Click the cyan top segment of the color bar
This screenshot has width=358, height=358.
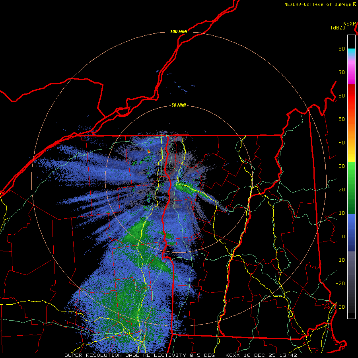[351, 52]
